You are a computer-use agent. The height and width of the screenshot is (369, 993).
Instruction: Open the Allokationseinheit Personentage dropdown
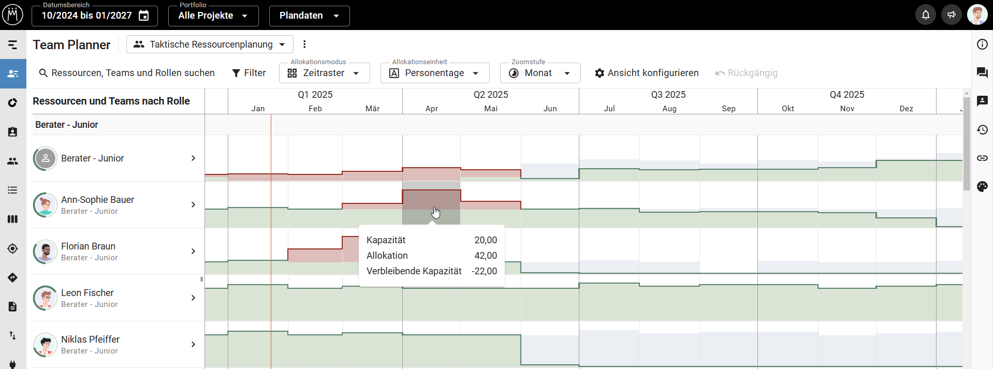[435, 73]
